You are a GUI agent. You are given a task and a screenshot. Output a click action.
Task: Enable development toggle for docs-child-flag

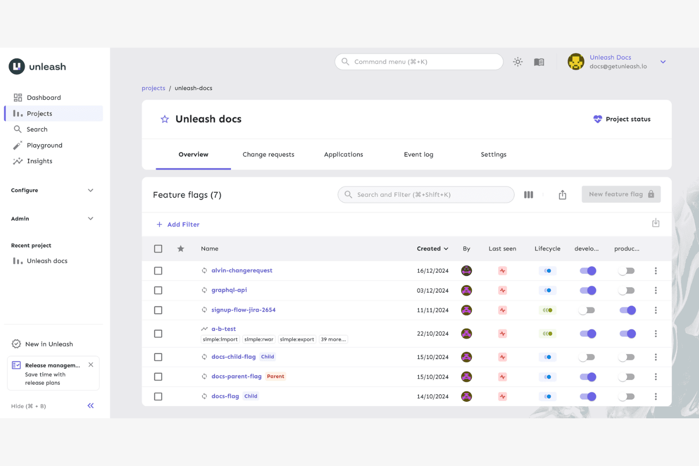[587, 357]
